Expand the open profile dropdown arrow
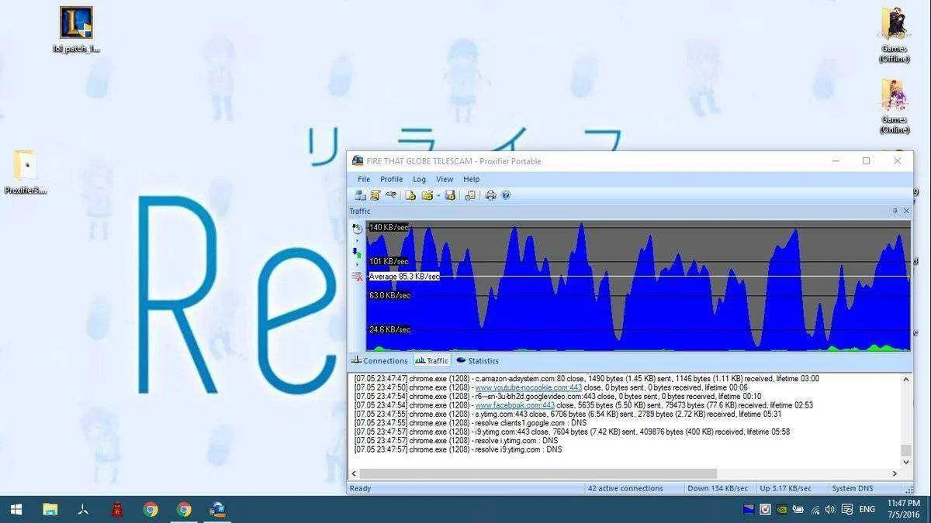 [438, 195]
